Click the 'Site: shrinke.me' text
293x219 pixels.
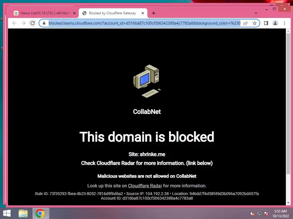(147, 154)
